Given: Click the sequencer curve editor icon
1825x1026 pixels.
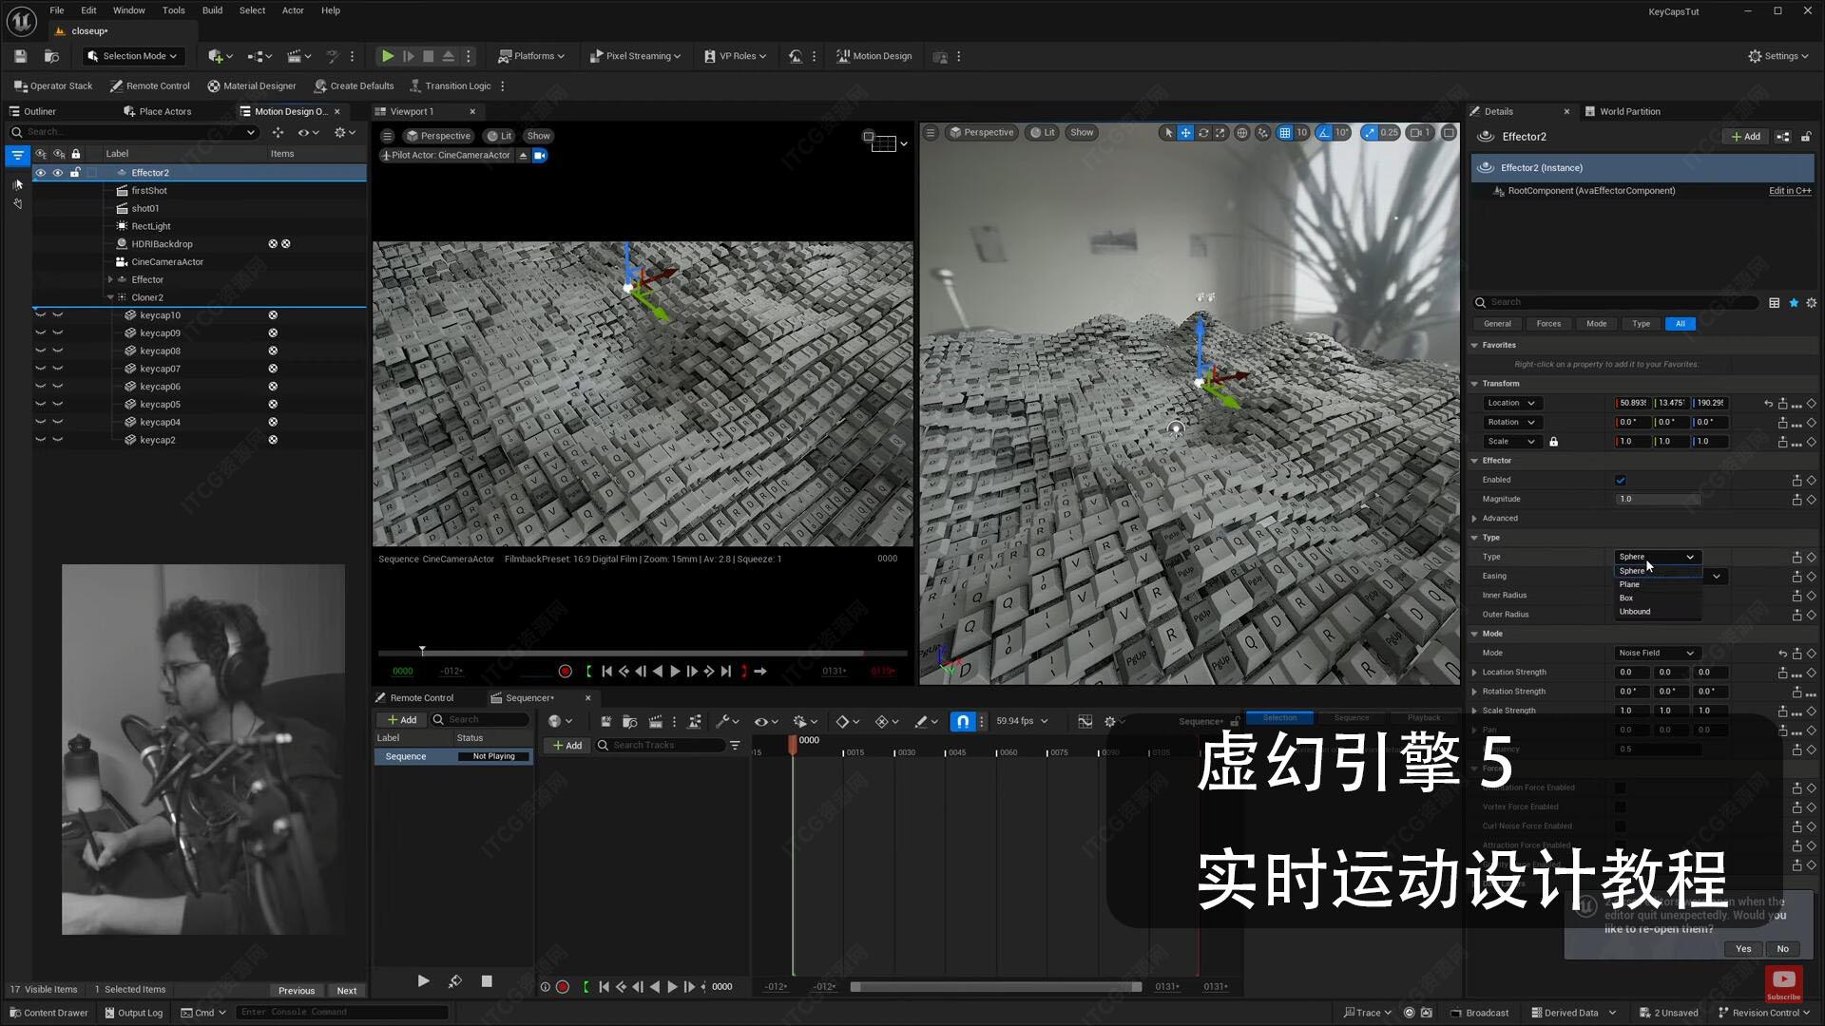Looking at the screenshot, I should coord(1085,721).
